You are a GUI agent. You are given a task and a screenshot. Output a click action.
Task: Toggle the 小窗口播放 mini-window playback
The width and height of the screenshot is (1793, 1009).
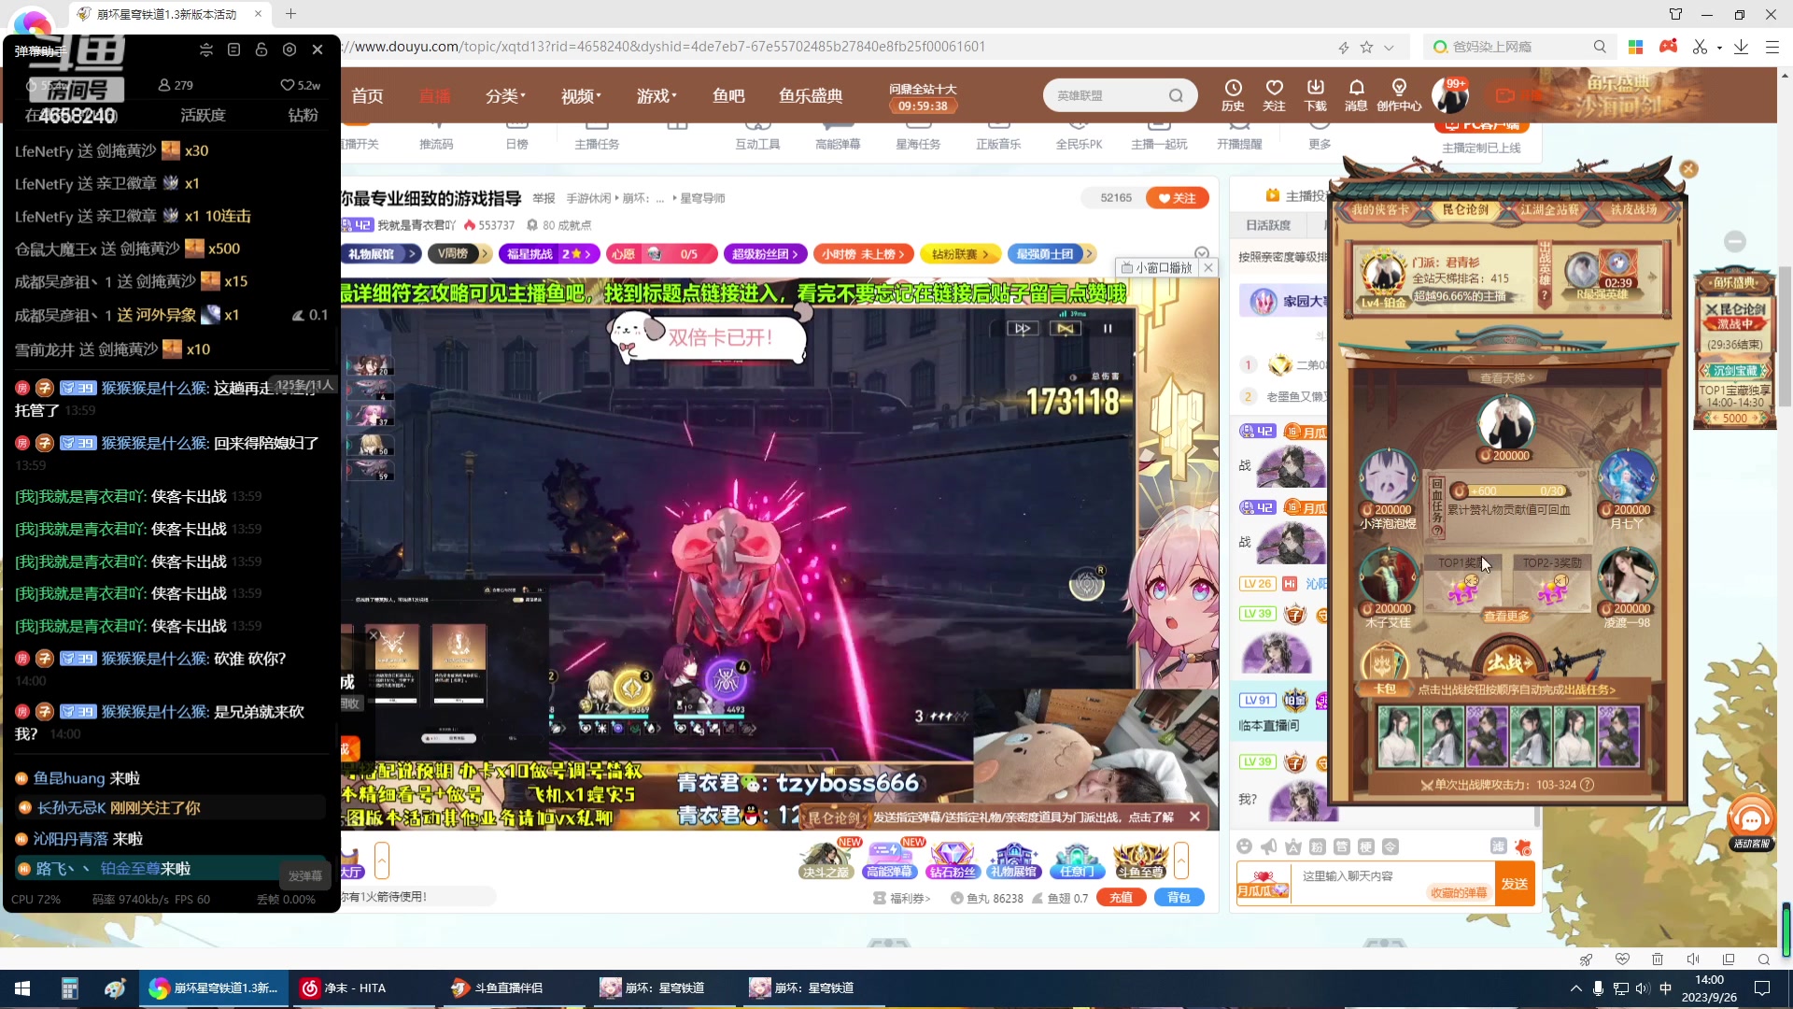pos(1158,267)
